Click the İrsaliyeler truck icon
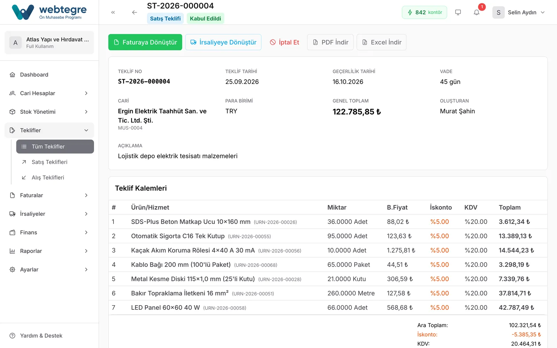 point(13,214)
